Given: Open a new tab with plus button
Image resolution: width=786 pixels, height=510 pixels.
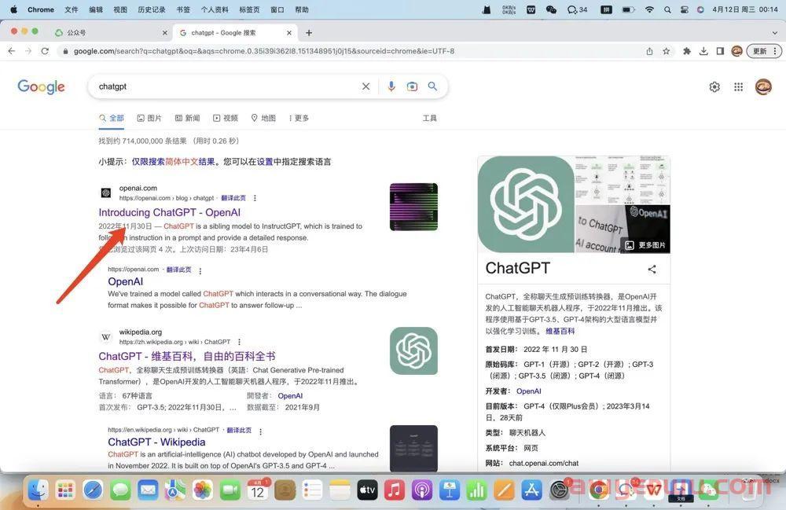Looking at the screenshot, I should coord(309,32).
